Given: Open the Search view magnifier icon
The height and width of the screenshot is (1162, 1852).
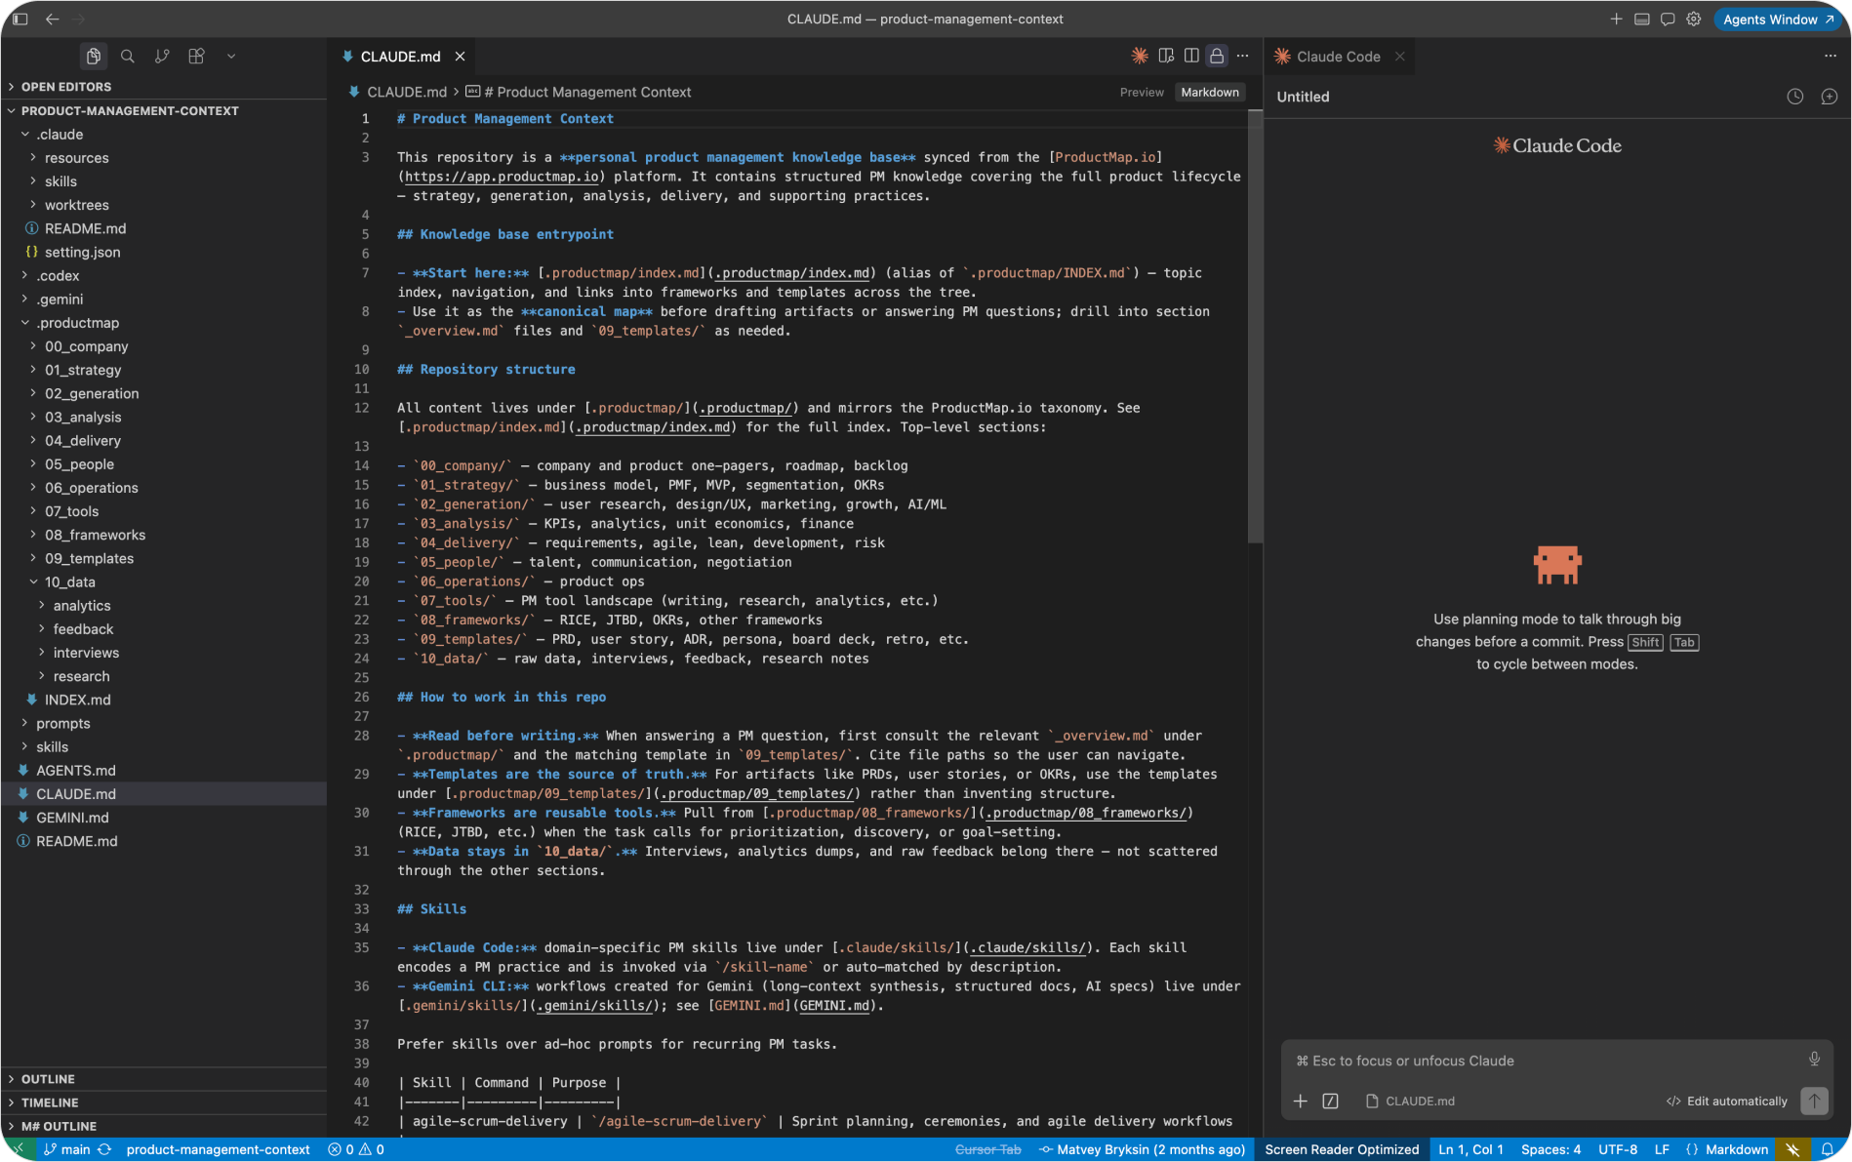Looking at the screenshot, I should point(128,57).
